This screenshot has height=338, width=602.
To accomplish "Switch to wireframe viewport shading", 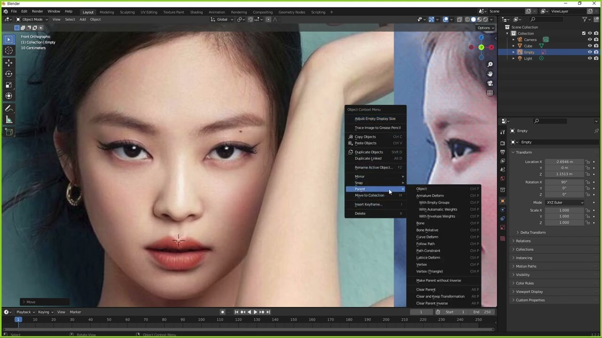I will pyautogui.click(x=467, y=19).
